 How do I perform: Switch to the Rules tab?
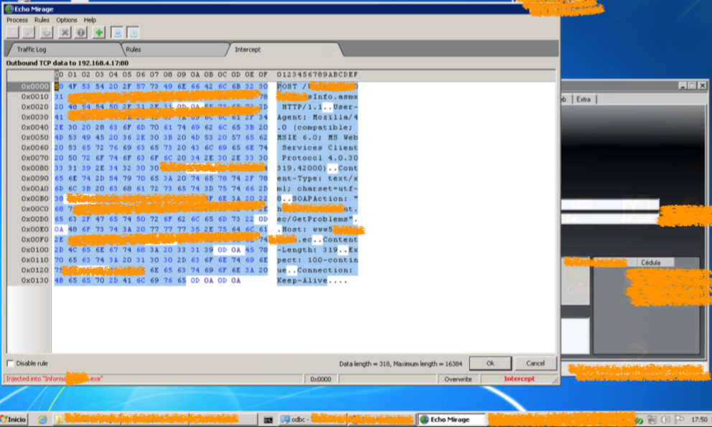click(133, 50)
